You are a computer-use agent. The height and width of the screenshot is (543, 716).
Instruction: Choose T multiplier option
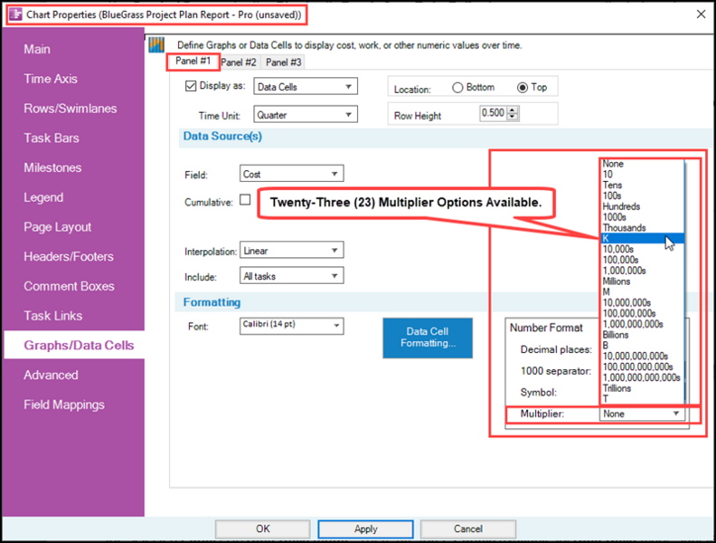642,399
